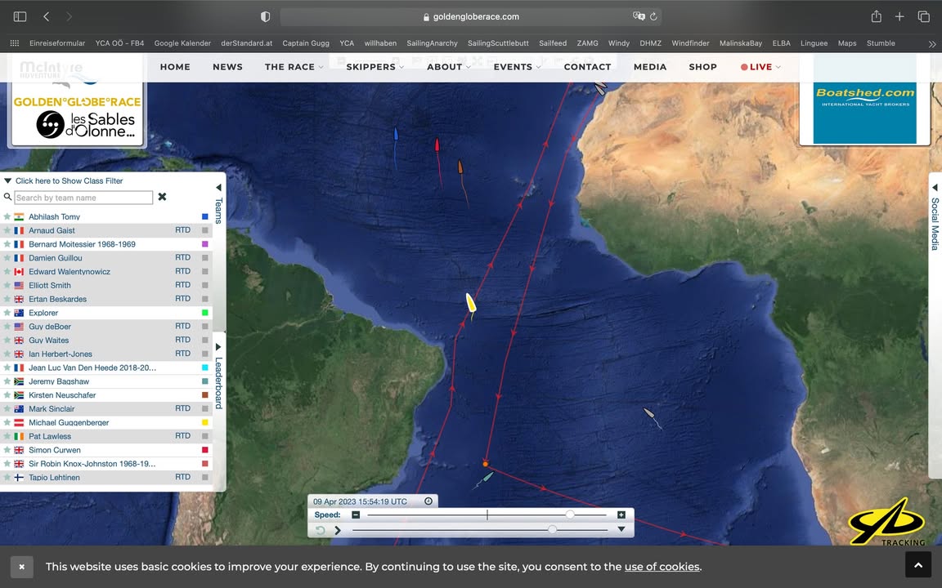Reload the goldengloberace.com page
The width and height of the screenshot is (942, 588).
click(653, 17)
